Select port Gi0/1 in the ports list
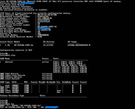135x109 pixels. (x=56, y=62)
